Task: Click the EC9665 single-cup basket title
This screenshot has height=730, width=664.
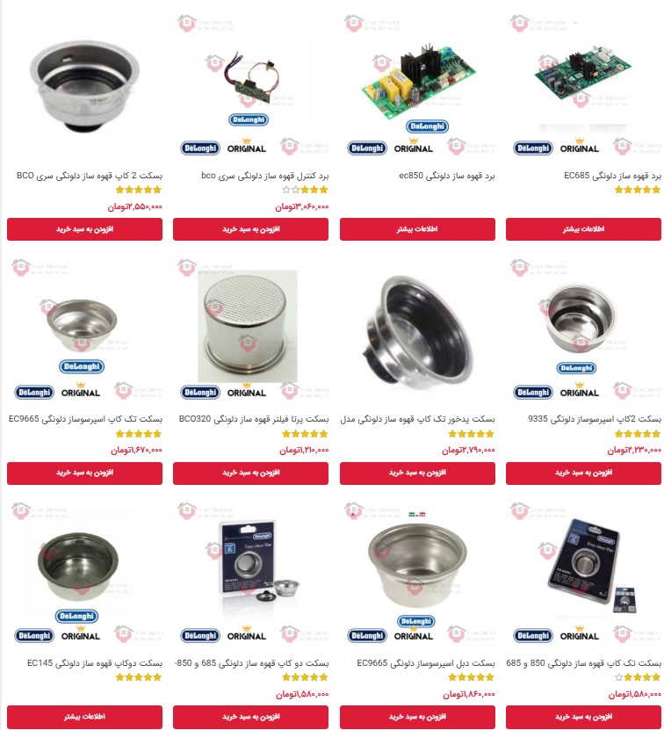Action: (x=86, y=418)
